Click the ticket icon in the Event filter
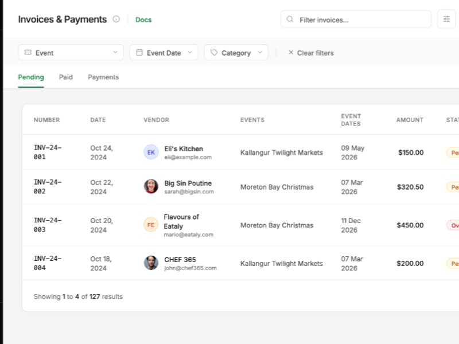Viewport: 459px width, 344px height. pos(28,52)
